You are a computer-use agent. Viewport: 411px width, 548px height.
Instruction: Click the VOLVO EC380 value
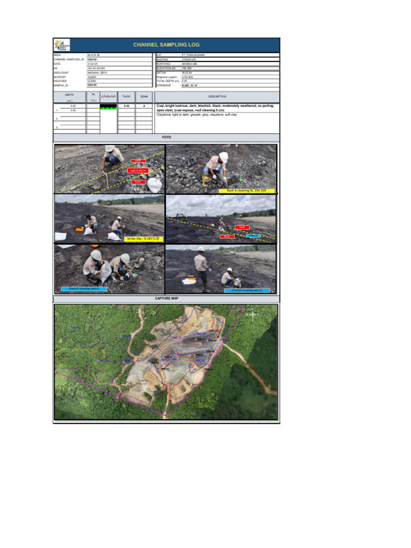[x=96, y=68]
